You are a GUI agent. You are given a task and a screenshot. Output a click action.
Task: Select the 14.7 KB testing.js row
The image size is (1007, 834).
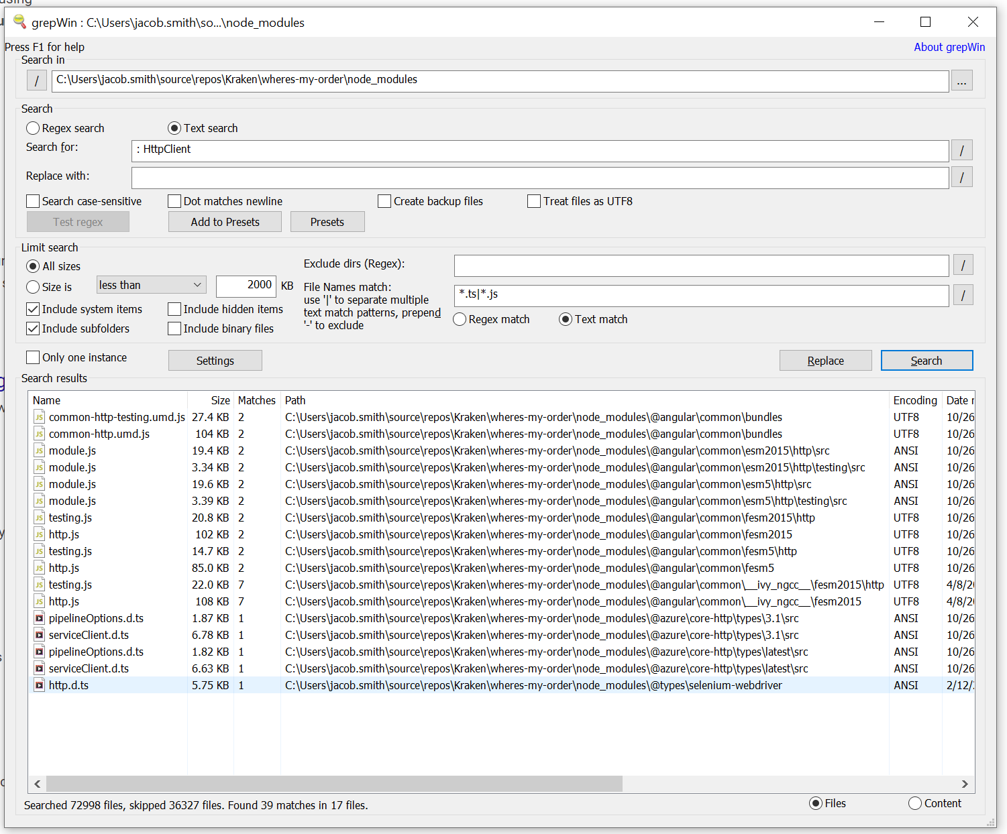(501, 551)
